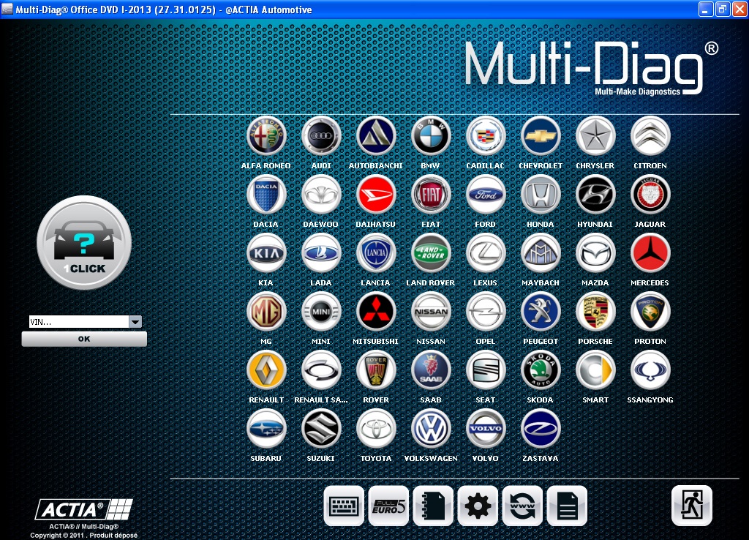
Task: Select the yellow Renault diamond logo
Action: (266, 370)
